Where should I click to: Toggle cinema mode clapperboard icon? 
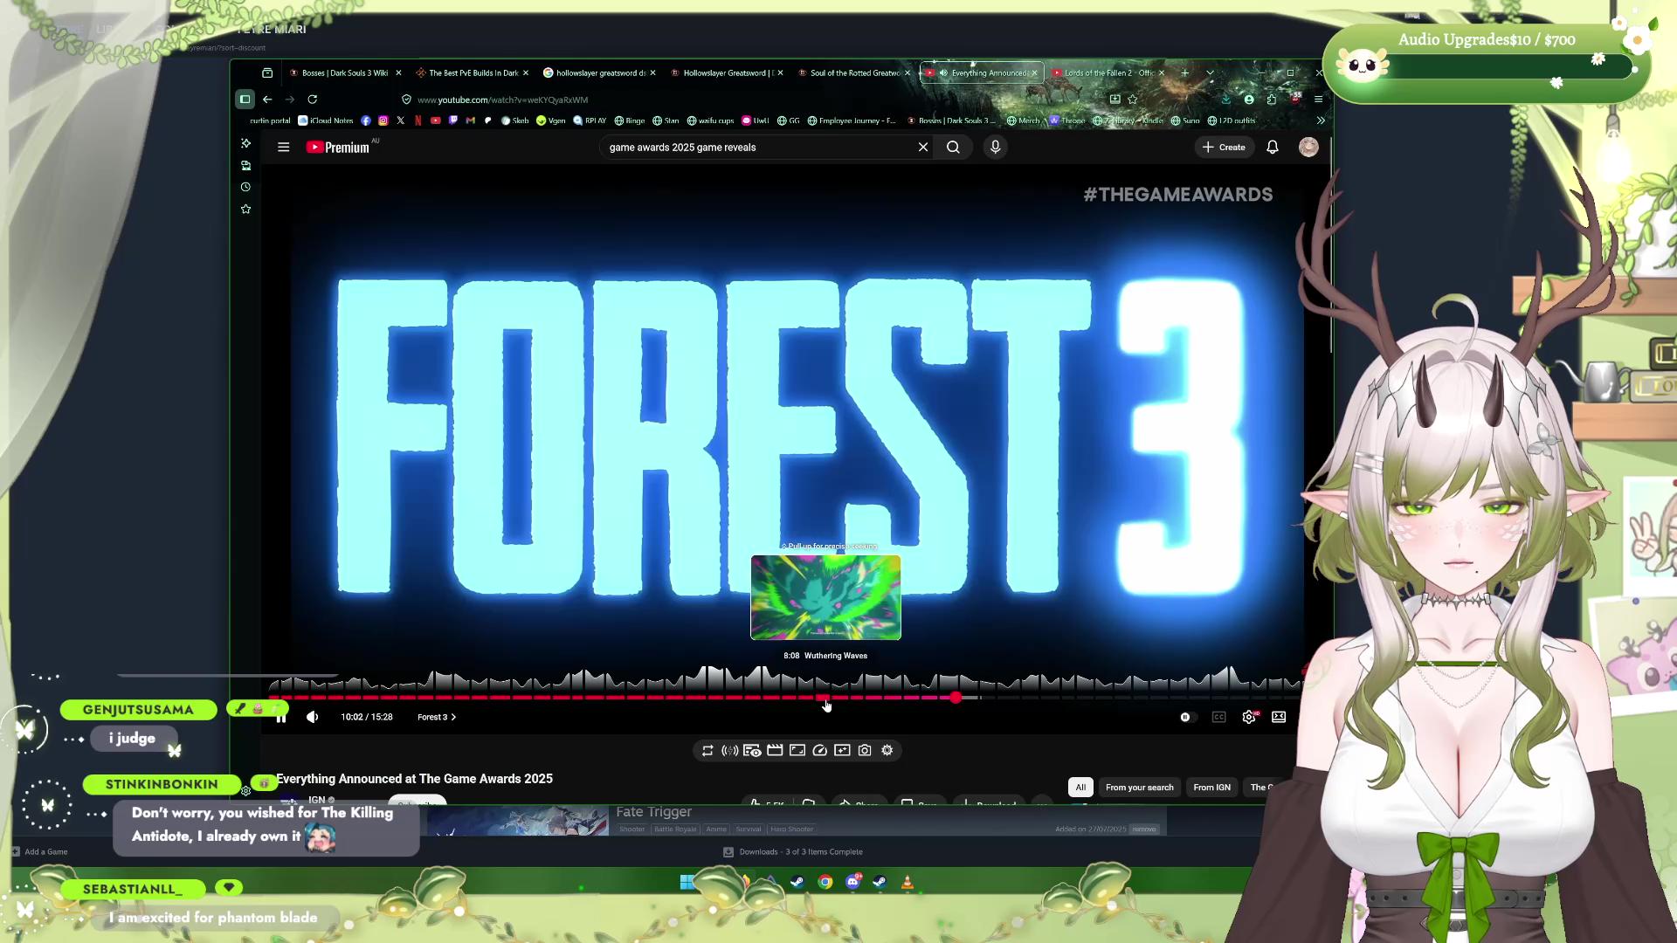click(775, 750)
